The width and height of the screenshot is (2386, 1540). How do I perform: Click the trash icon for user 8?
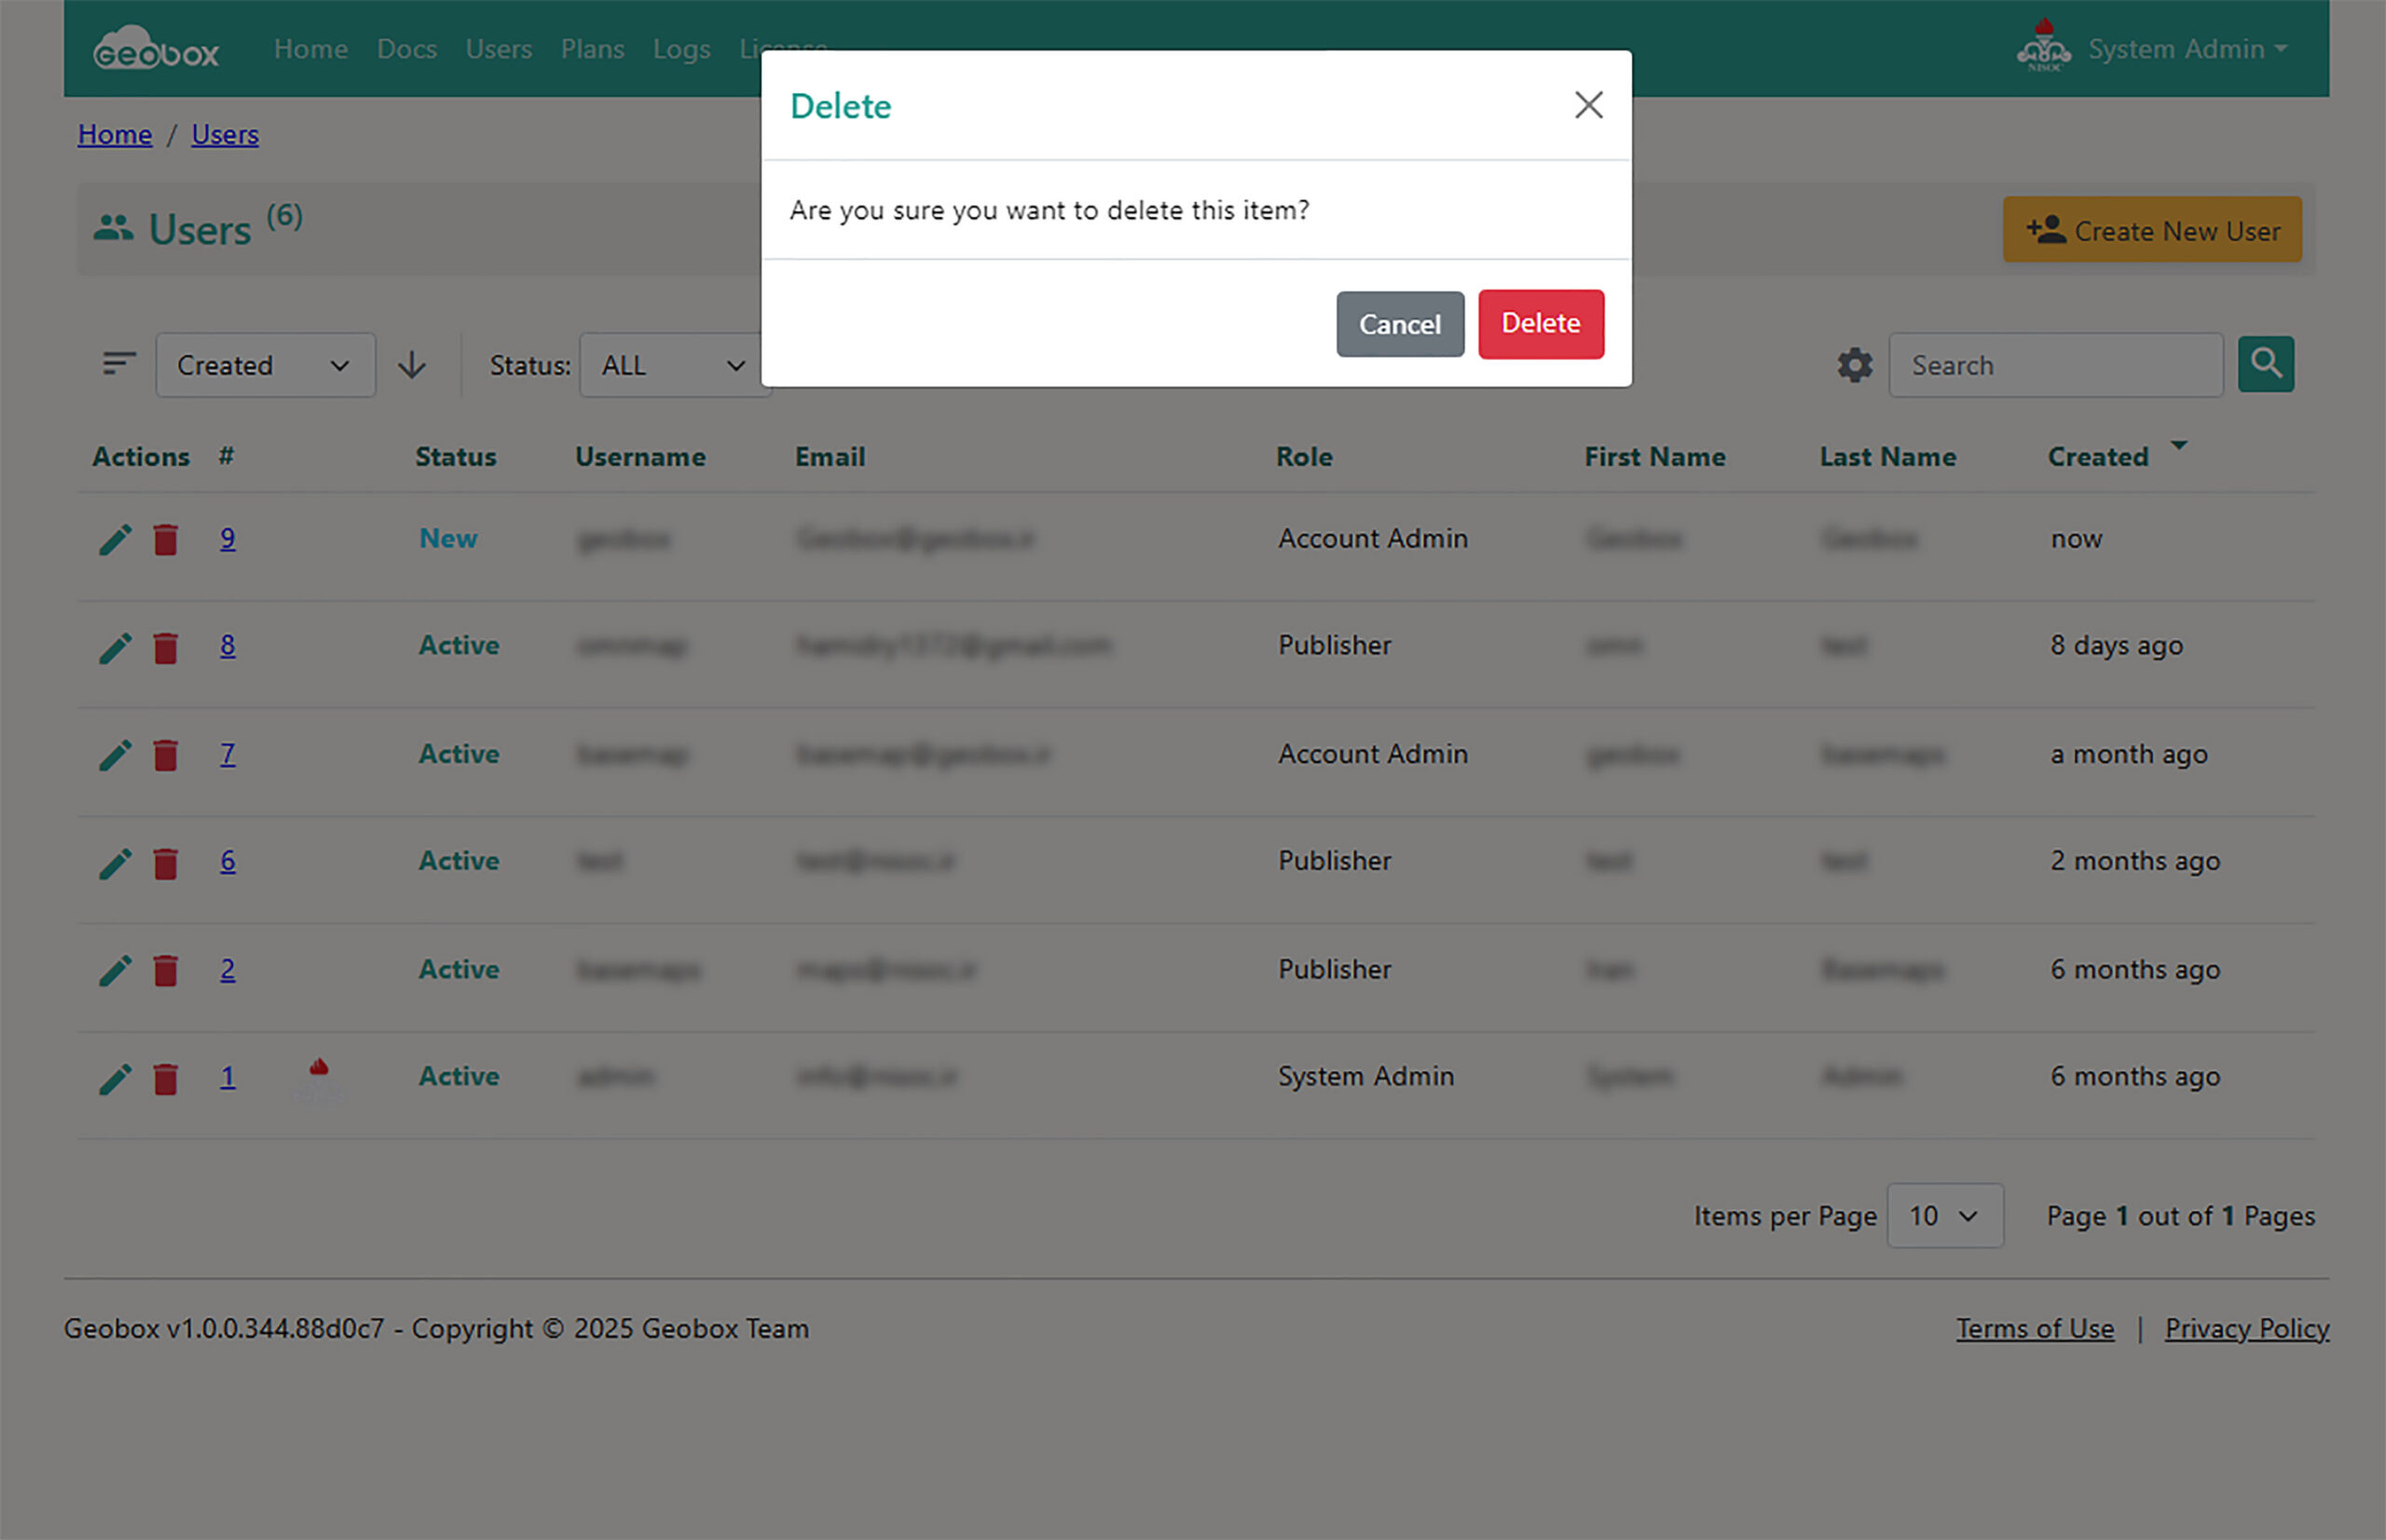coord(165,648)
